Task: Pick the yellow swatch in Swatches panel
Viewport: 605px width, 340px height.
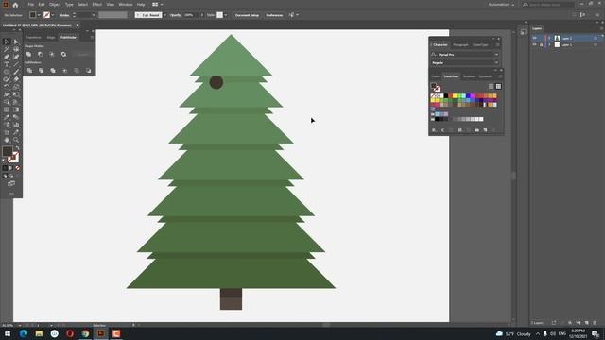Action: [x=455, y=95]
